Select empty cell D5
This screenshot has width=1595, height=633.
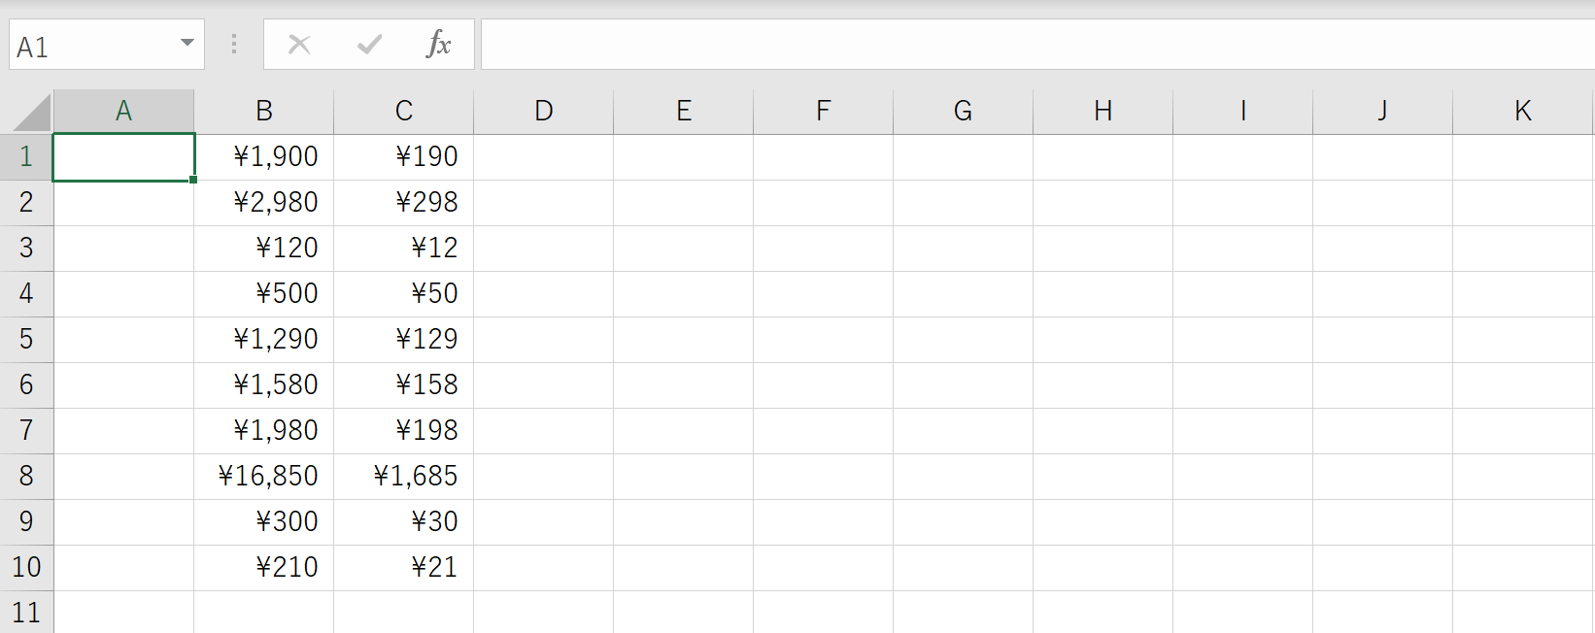(x=542, y=339)
